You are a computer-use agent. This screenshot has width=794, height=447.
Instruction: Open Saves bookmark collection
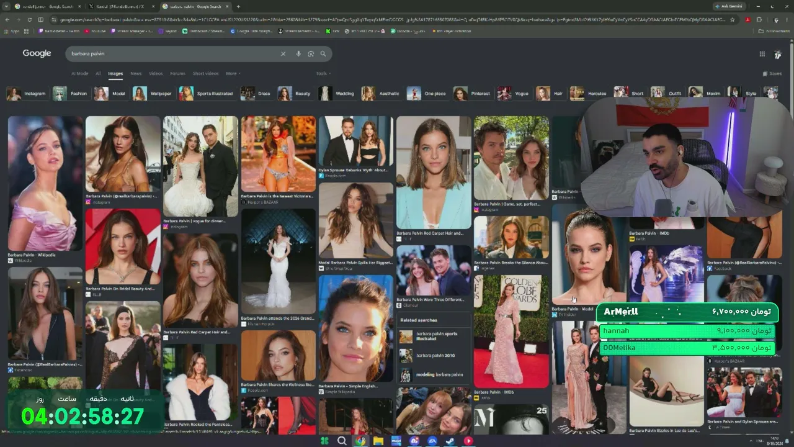[x=772, y=73]
